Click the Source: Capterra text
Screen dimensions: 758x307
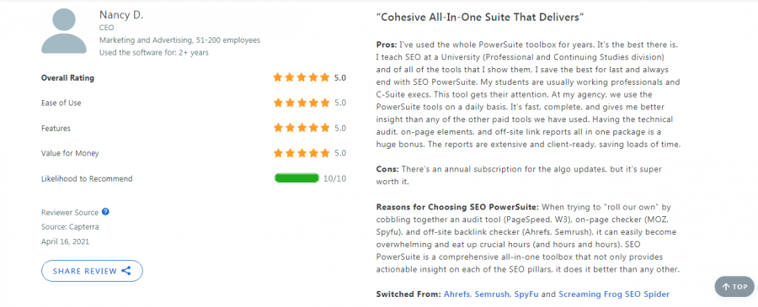(x=71, y=227)
